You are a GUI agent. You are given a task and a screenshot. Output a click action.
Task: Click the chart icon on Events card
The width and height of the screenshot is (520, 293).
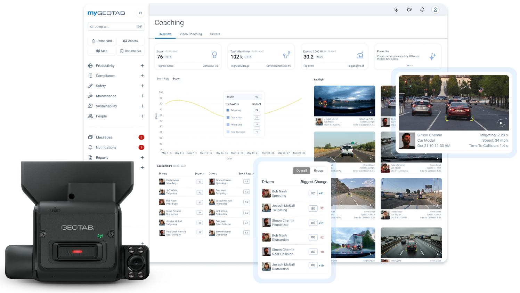coord(360,55)
